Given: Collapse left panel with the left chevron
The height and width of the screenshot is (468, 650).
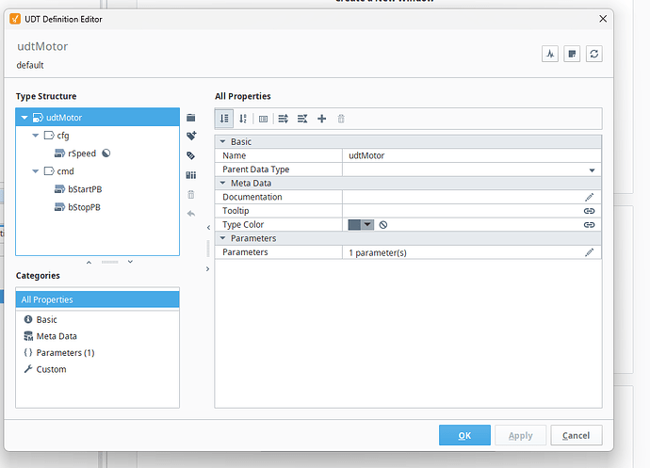Looking at the screenshot, I should point(208,228).
